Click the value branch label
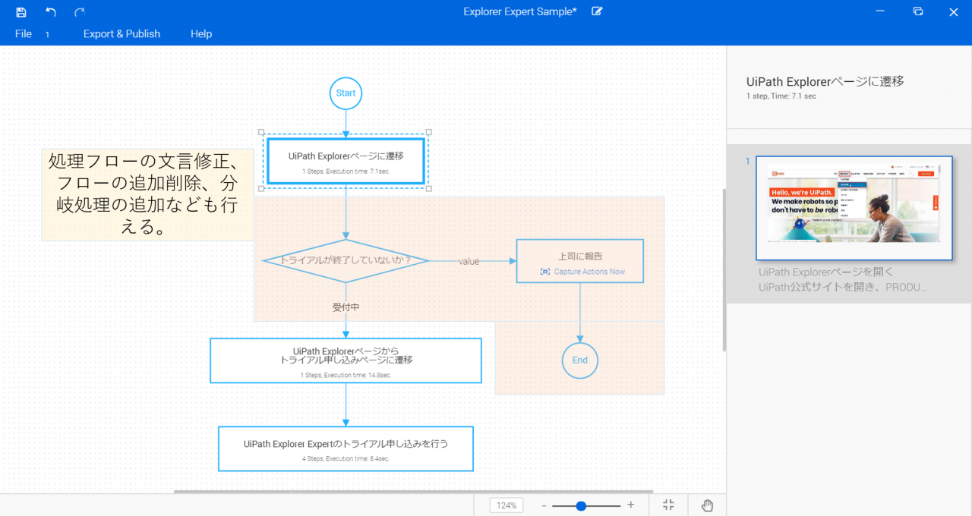 [x=469, y=261]
